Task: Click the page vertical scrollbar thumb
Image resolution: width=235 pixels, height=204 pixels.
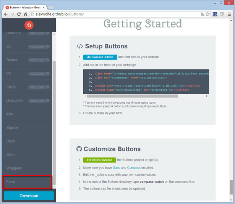Action: tap(231, 187)
